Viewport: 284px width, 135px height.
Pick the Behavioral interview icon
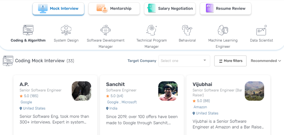click(x=187, y=30)
